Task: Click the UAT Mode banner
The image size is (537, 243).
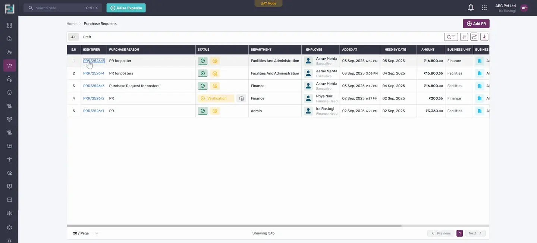Action: 268,3
